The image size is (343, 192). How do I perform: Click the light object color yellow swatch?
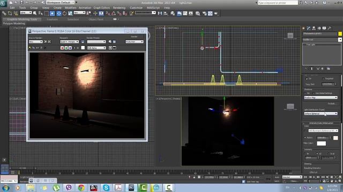pos(340,34)
